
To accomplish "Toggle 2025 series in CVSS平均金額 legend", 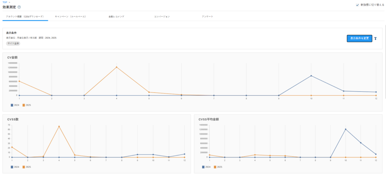I will pyautogui.click(x=218, y=167).
